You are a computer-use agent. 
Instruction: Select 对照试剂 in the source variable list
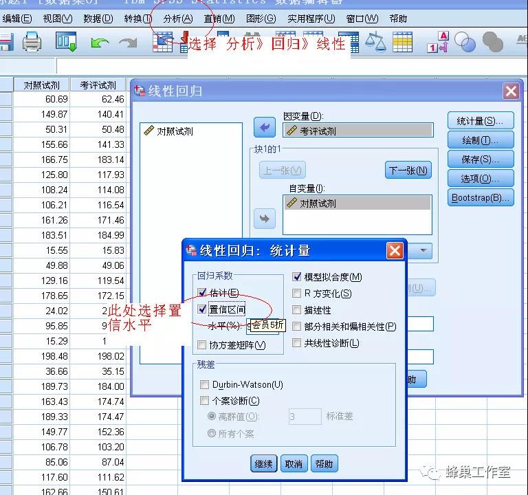tap(175, 131)
